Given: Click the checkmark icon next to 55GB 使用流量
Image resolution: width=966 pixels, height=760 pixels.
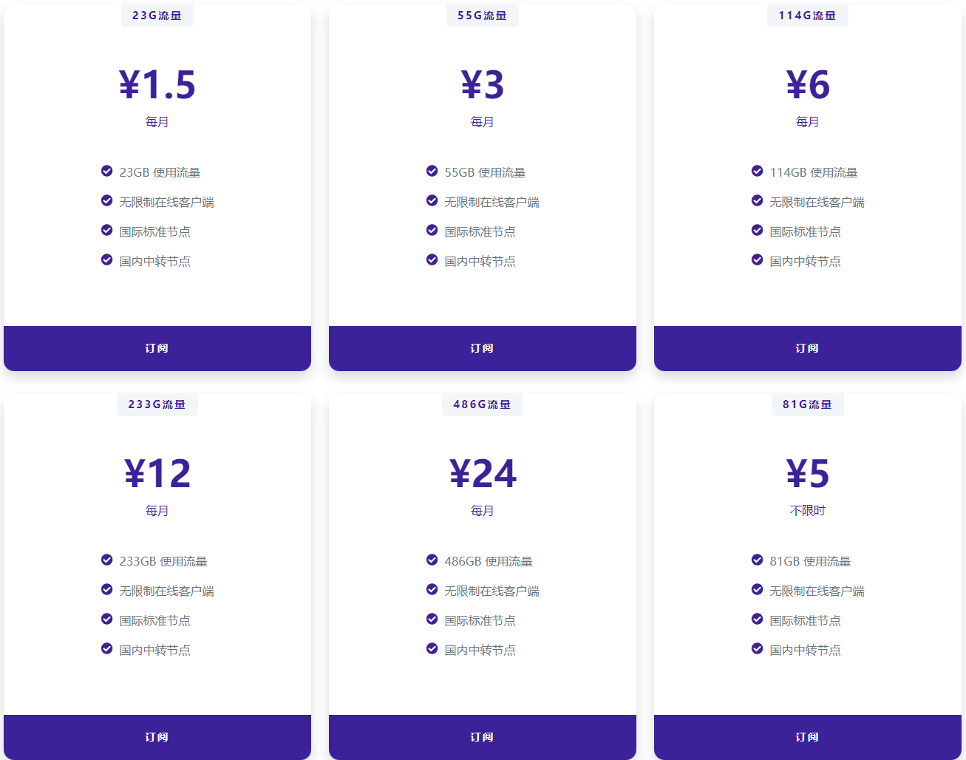Looking at the screenshot, I should point(432,171).
